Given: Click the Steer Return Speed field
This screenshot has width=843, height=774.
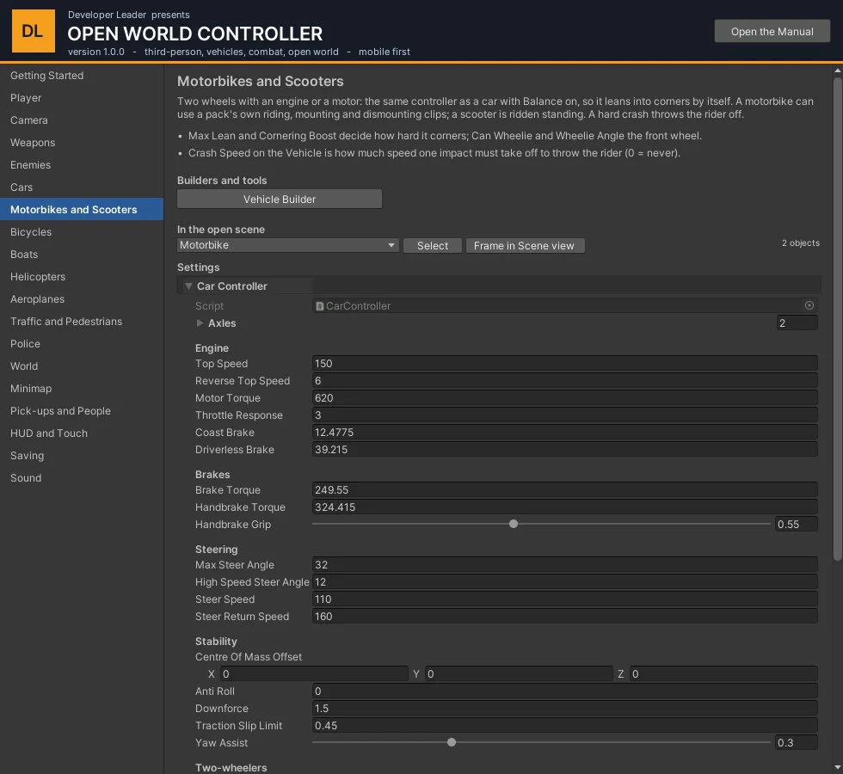Looking at the screenshot, I should click(564, 616).
